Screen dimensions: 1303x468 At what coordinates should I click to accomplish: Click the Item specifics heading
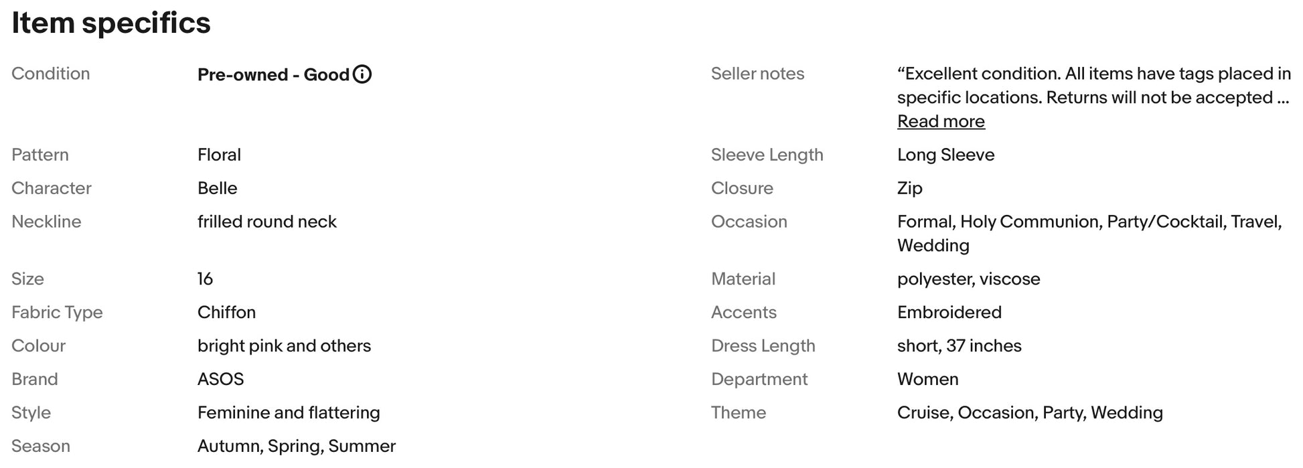tap(111, 23)
